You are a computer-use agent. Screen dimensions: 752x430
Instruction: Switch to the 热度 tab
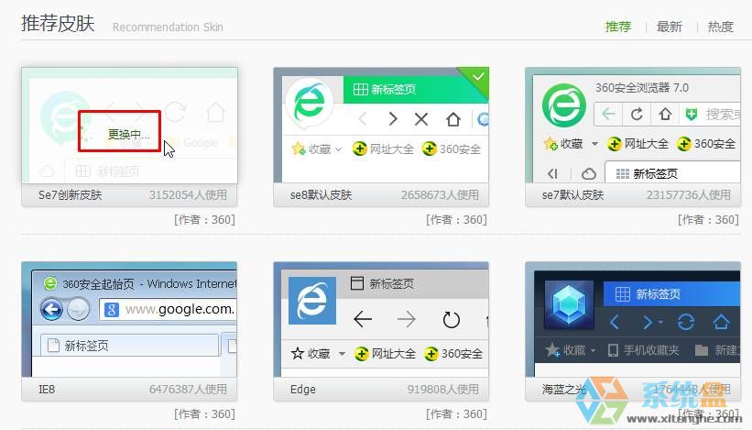720,27
